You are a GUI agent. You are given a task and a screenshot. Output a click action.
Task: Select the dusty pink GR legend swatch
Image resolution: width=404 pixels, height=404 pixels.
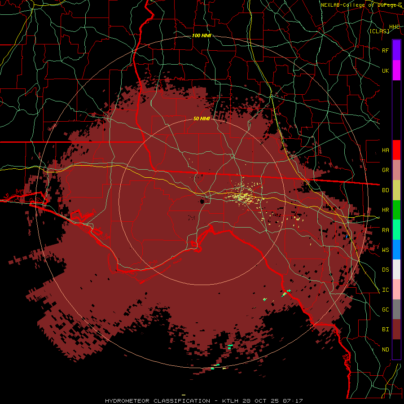coord(396,170)
